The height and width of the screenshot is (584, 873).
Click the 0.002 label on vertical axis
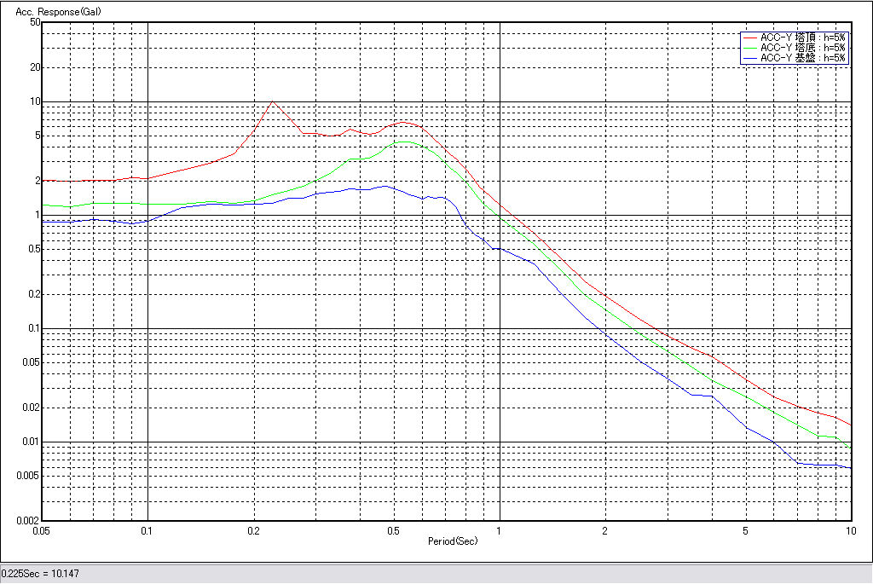28,520
